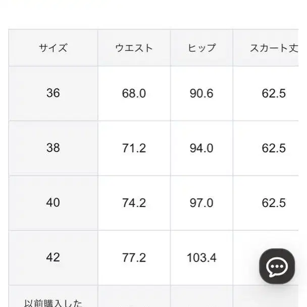Click skirt length 62.5 for size 36
307x307 pixels.
pos(274,93)
